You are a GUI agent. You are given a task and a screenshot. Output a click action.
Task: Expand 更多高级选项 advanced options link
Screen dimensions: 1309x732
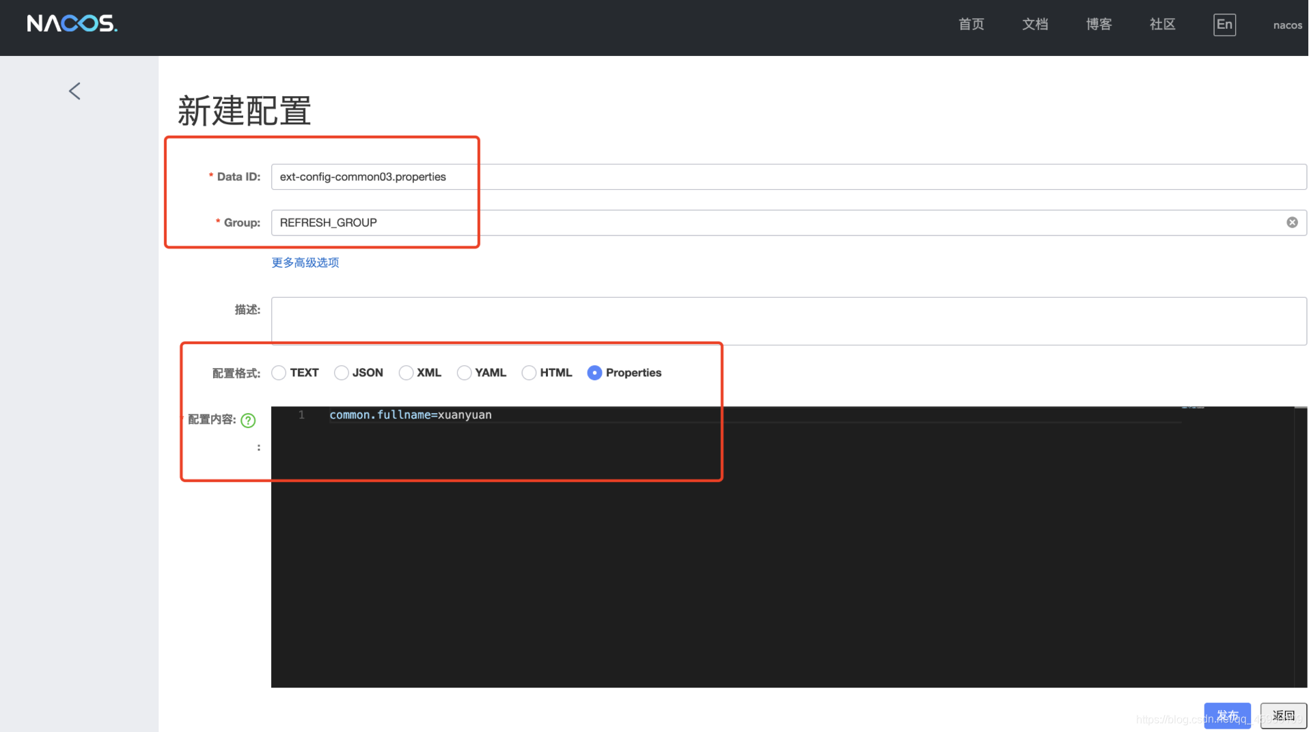[305, 263]
